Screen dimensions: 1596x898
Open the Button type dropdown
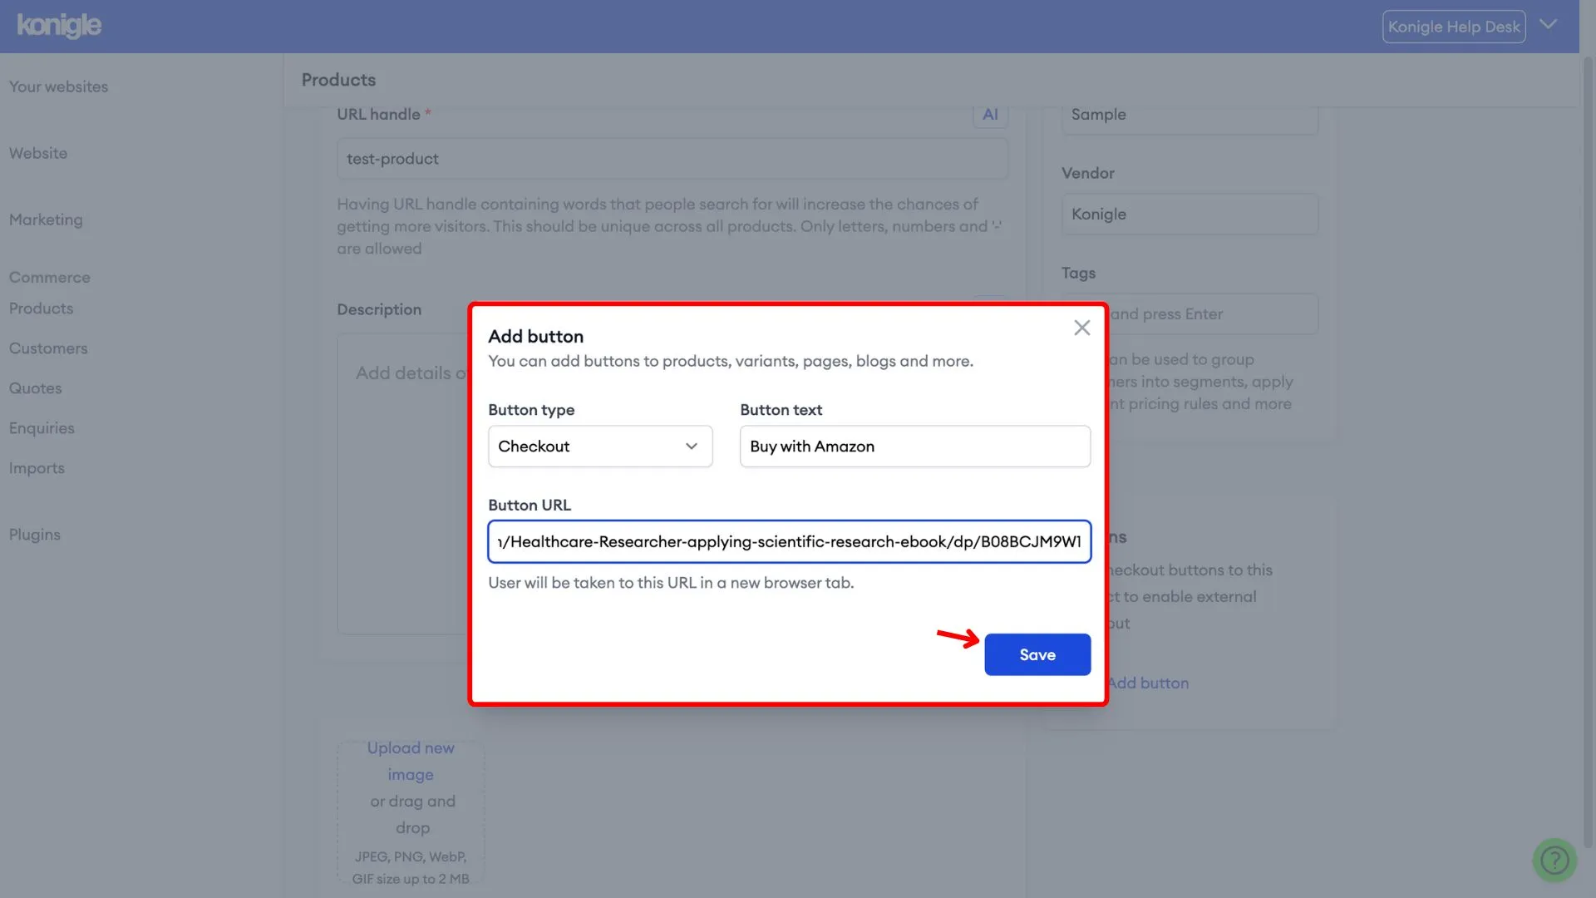pyautogui.click(x=600, y=447)
